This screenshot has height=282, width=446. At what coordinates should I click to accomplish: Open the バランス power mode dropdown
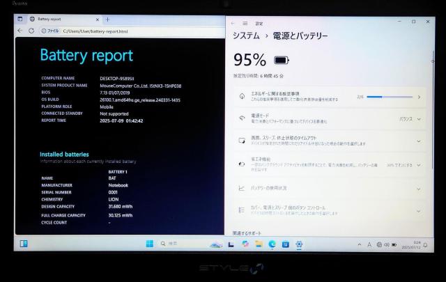tap(410, 119)
